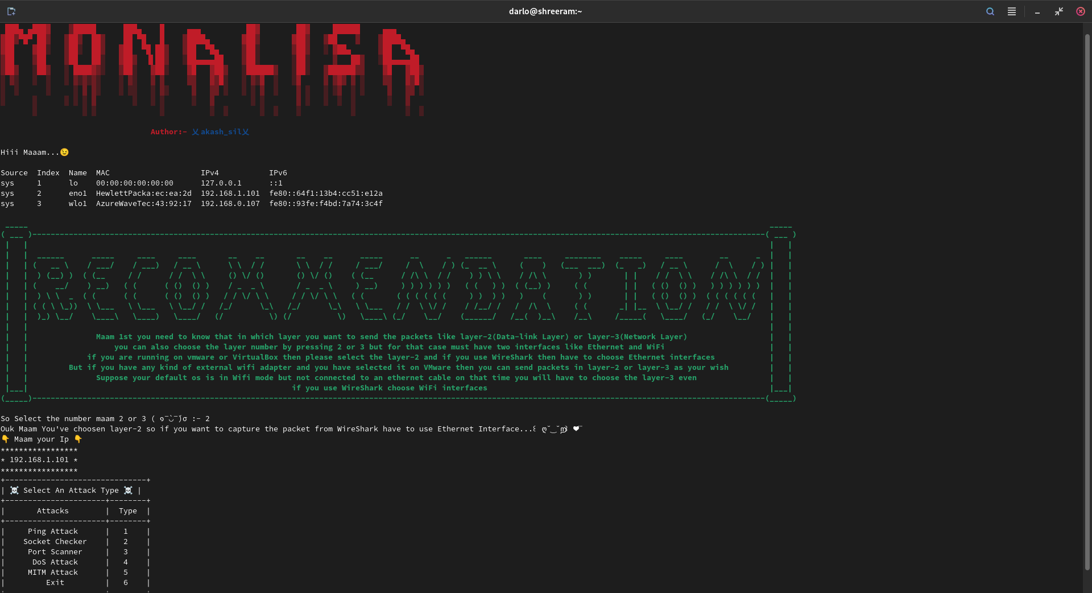
Task: Minimize the terminal window
Action: (1037, 11)
